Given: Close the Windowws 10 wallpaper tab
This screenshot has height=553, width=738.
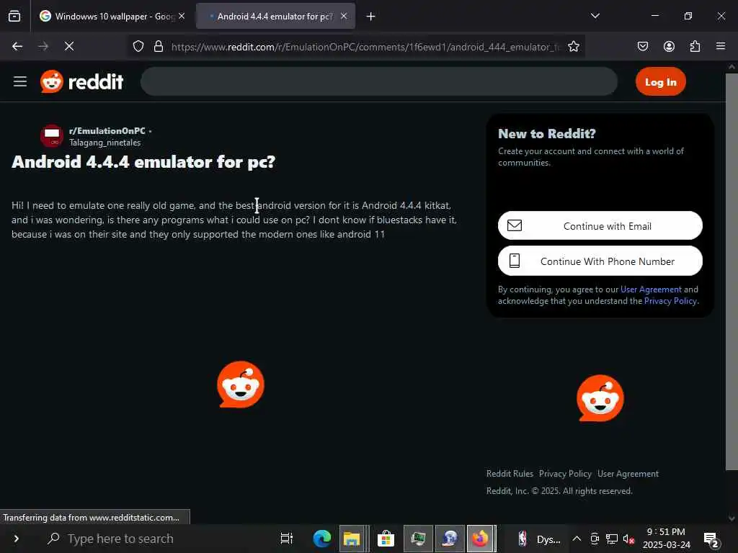Looking at the screenshot, I should (x=182, y=16).
